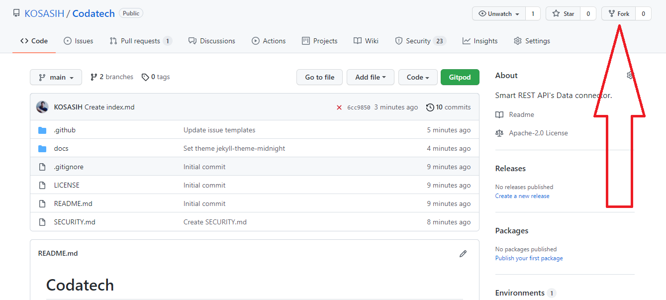666x300 pixels.
Task: Open 'Set theme jekyll-theme-midnight' commit message
Action: click(234, 148)
